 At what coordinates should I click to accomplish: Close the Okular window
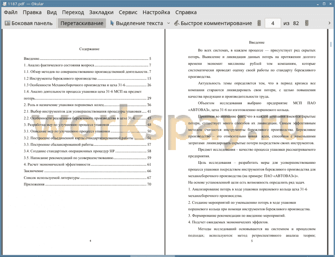click(x=330, y=4)
